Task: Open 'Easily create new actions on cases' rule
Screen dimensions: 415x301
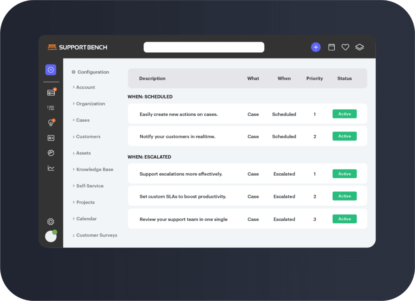Action: coord(179,114)
